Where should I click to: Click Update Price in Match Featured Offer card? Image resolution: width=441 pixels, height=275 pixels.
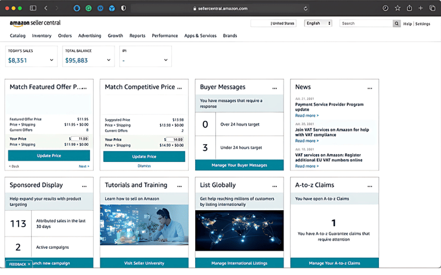coord(49,156)
